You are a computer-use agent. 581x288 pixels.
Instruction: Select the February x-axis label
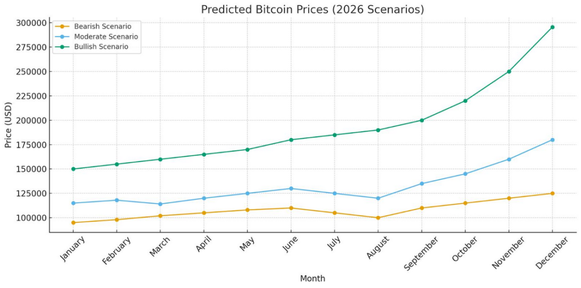pyautogui.click(x=116, y=251)
